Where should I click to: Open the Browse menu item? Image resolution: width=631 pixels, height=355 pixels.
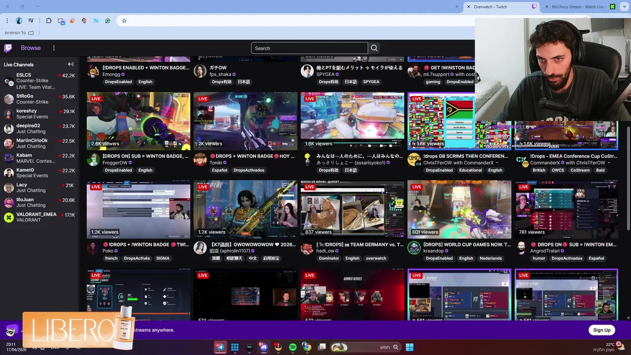click(31, 48)
